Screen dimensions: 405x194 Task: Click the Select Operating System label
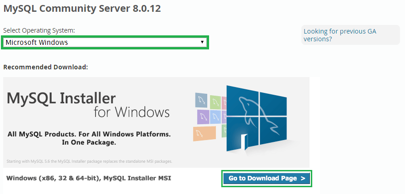[39, 30]
